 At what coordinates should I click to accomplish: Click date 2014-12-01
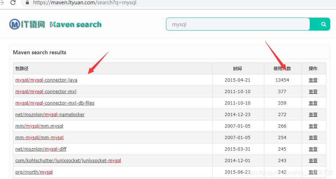click(237, 161)
